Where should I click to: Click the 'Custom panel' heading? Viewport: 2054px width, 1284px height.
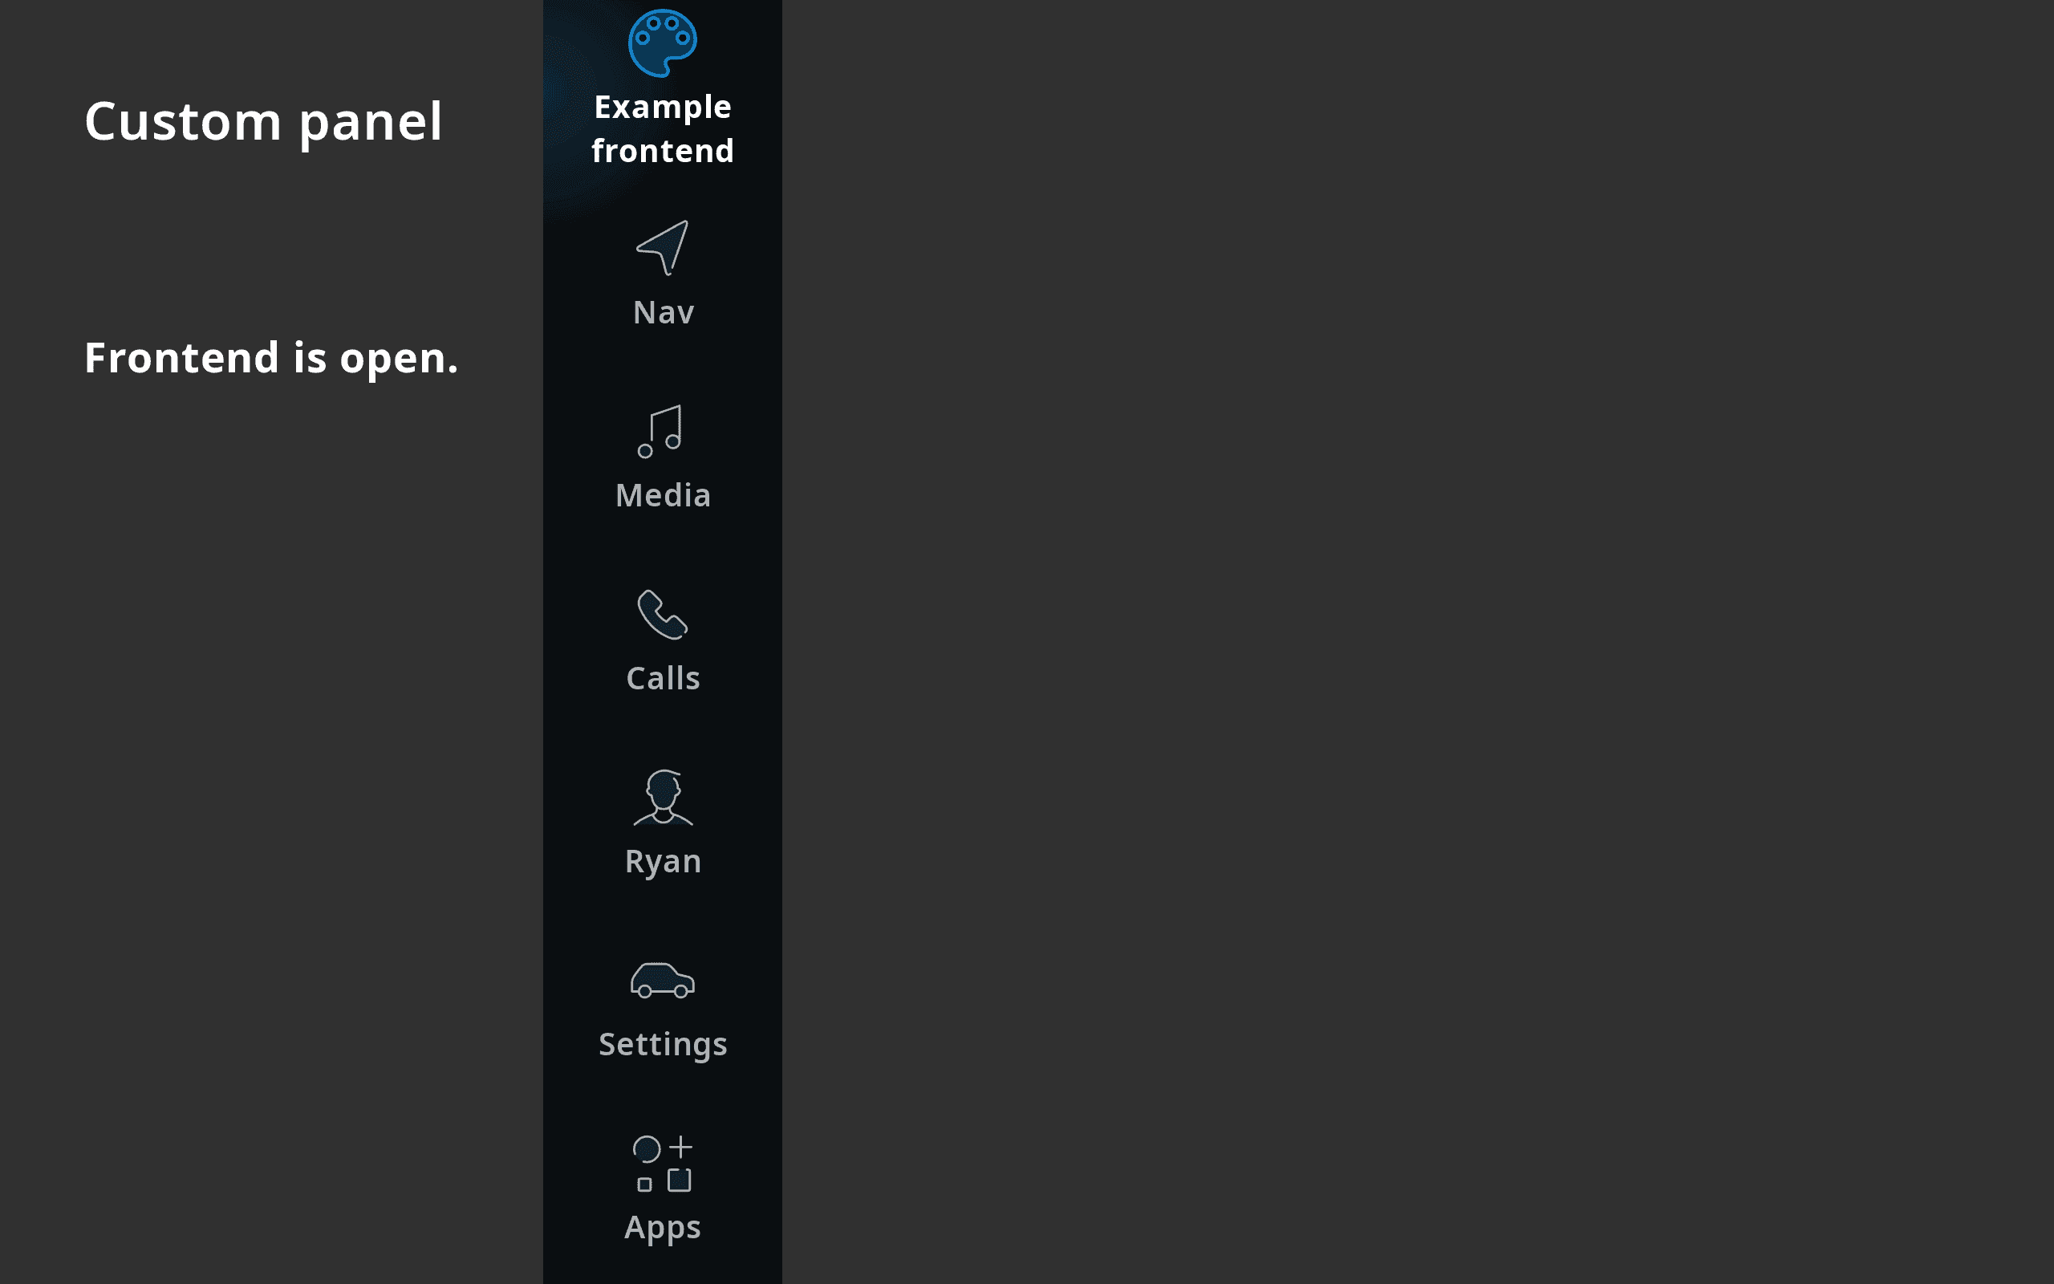pyautogui.click(x=263, y=121)
